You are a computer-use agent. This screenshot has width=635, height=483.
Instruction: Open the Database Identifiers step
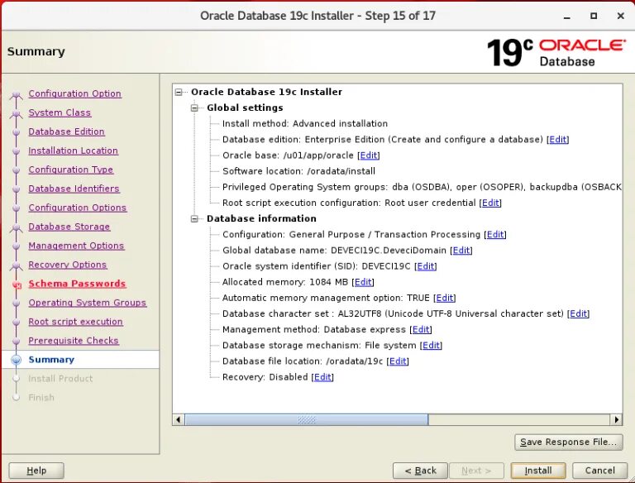[74, 189]
